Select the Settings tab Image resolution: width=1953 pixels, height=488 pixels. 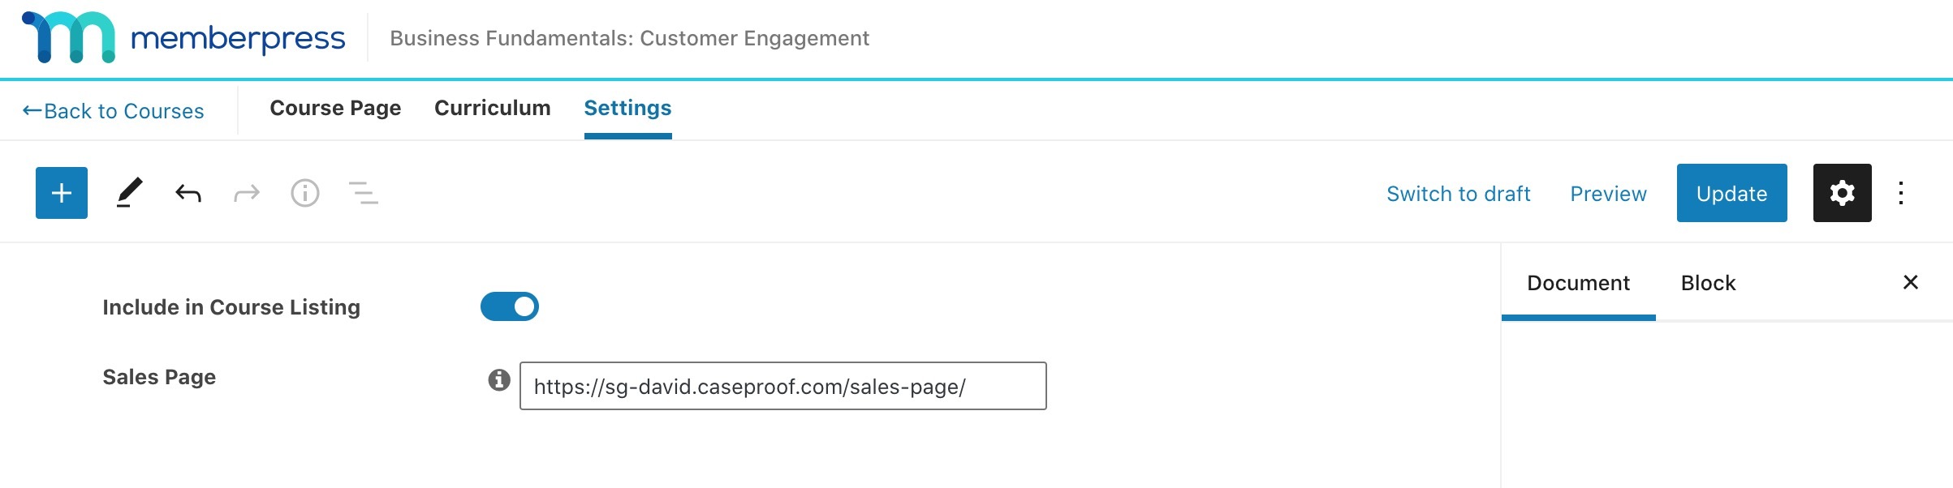pyautogui.click(x=628, y=109)
